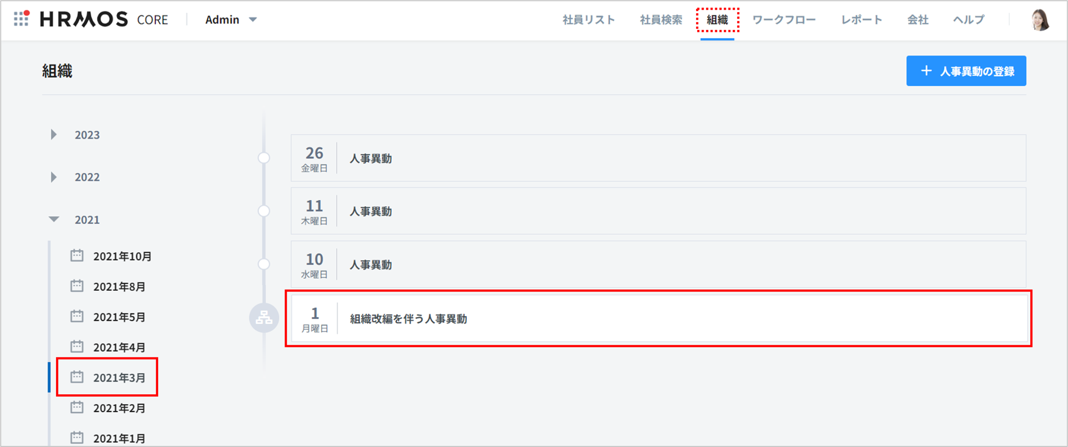The width and height of the screenshot is (1068, 447).
Task: Collapse the 2021 year group
Action: [54, 220]
